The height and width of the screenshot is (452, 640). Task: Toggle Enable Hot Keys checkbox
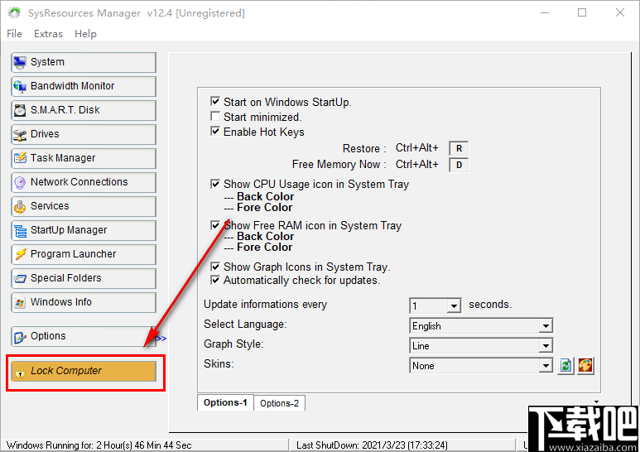click(x=215, y=132)
